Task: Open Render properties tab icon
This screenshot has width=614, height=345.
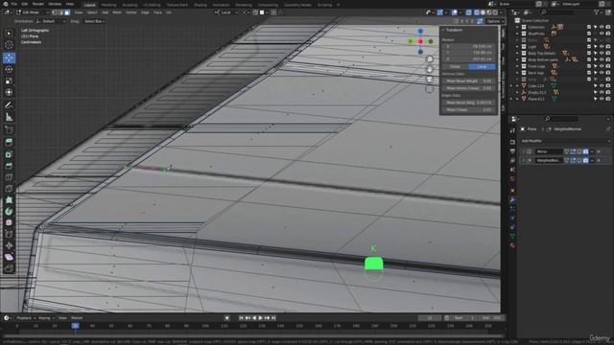Action: pos(512,142)
